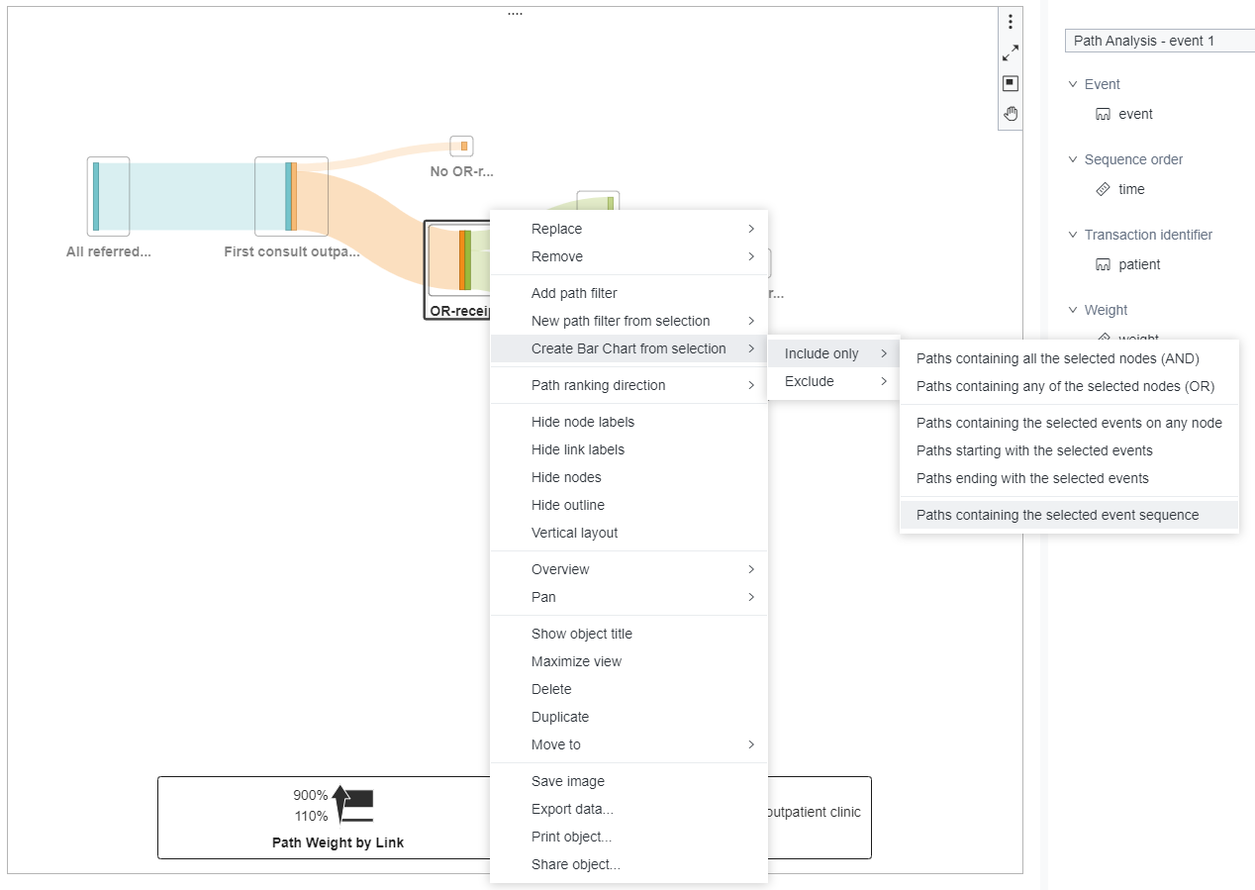1255x890 pixels.
Task: Click the square selection icon in object toolbar
Action: [x=1011, y=83]
